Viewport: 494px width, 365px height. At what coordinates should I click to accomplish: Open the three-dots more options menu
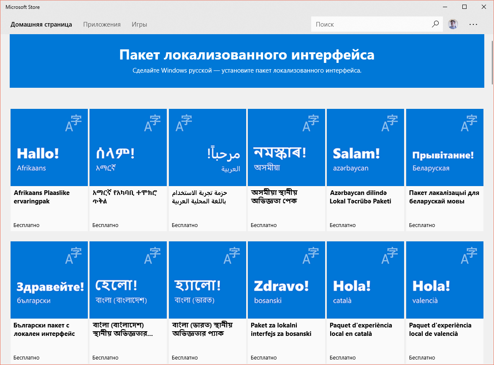tap(473, 24)
